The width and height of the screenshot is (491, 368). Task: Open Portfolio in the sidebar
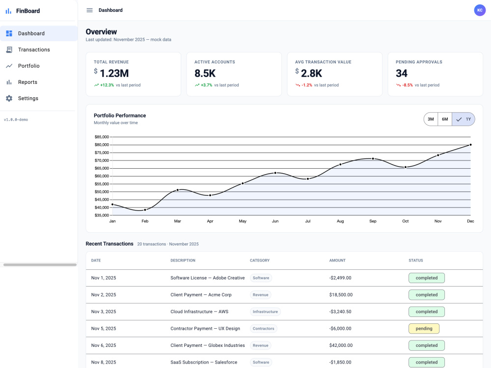tap(39, 66)
